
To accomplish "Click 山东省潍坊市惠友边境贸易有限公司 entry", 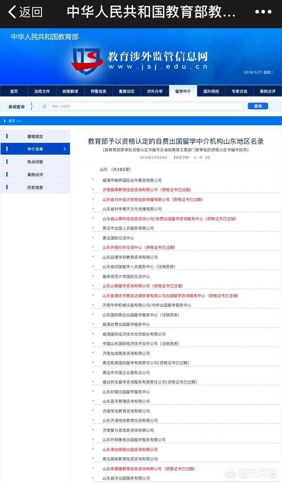I will point(171,296).
